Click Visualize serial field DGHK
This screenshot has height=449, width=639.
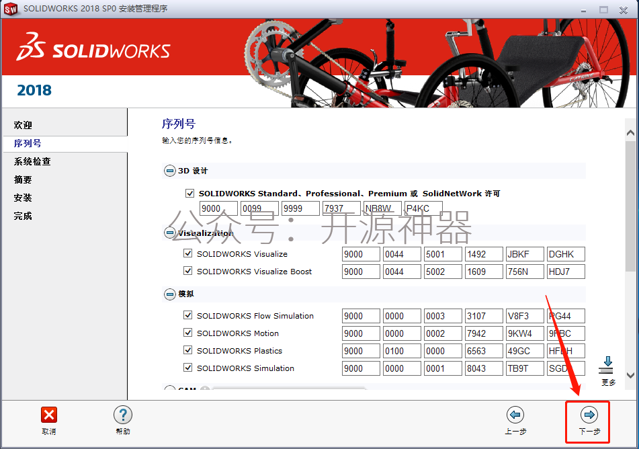[566, 254]
